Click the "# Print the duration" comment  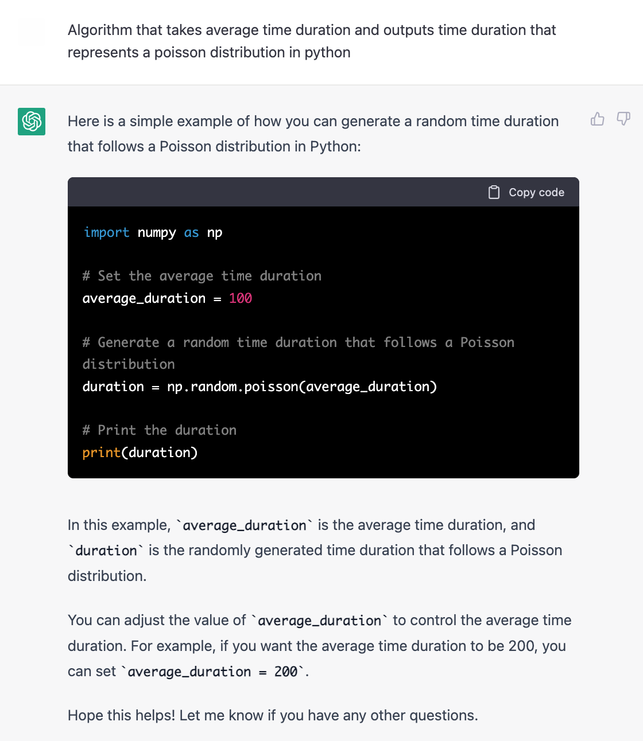[x=159, y=430]
